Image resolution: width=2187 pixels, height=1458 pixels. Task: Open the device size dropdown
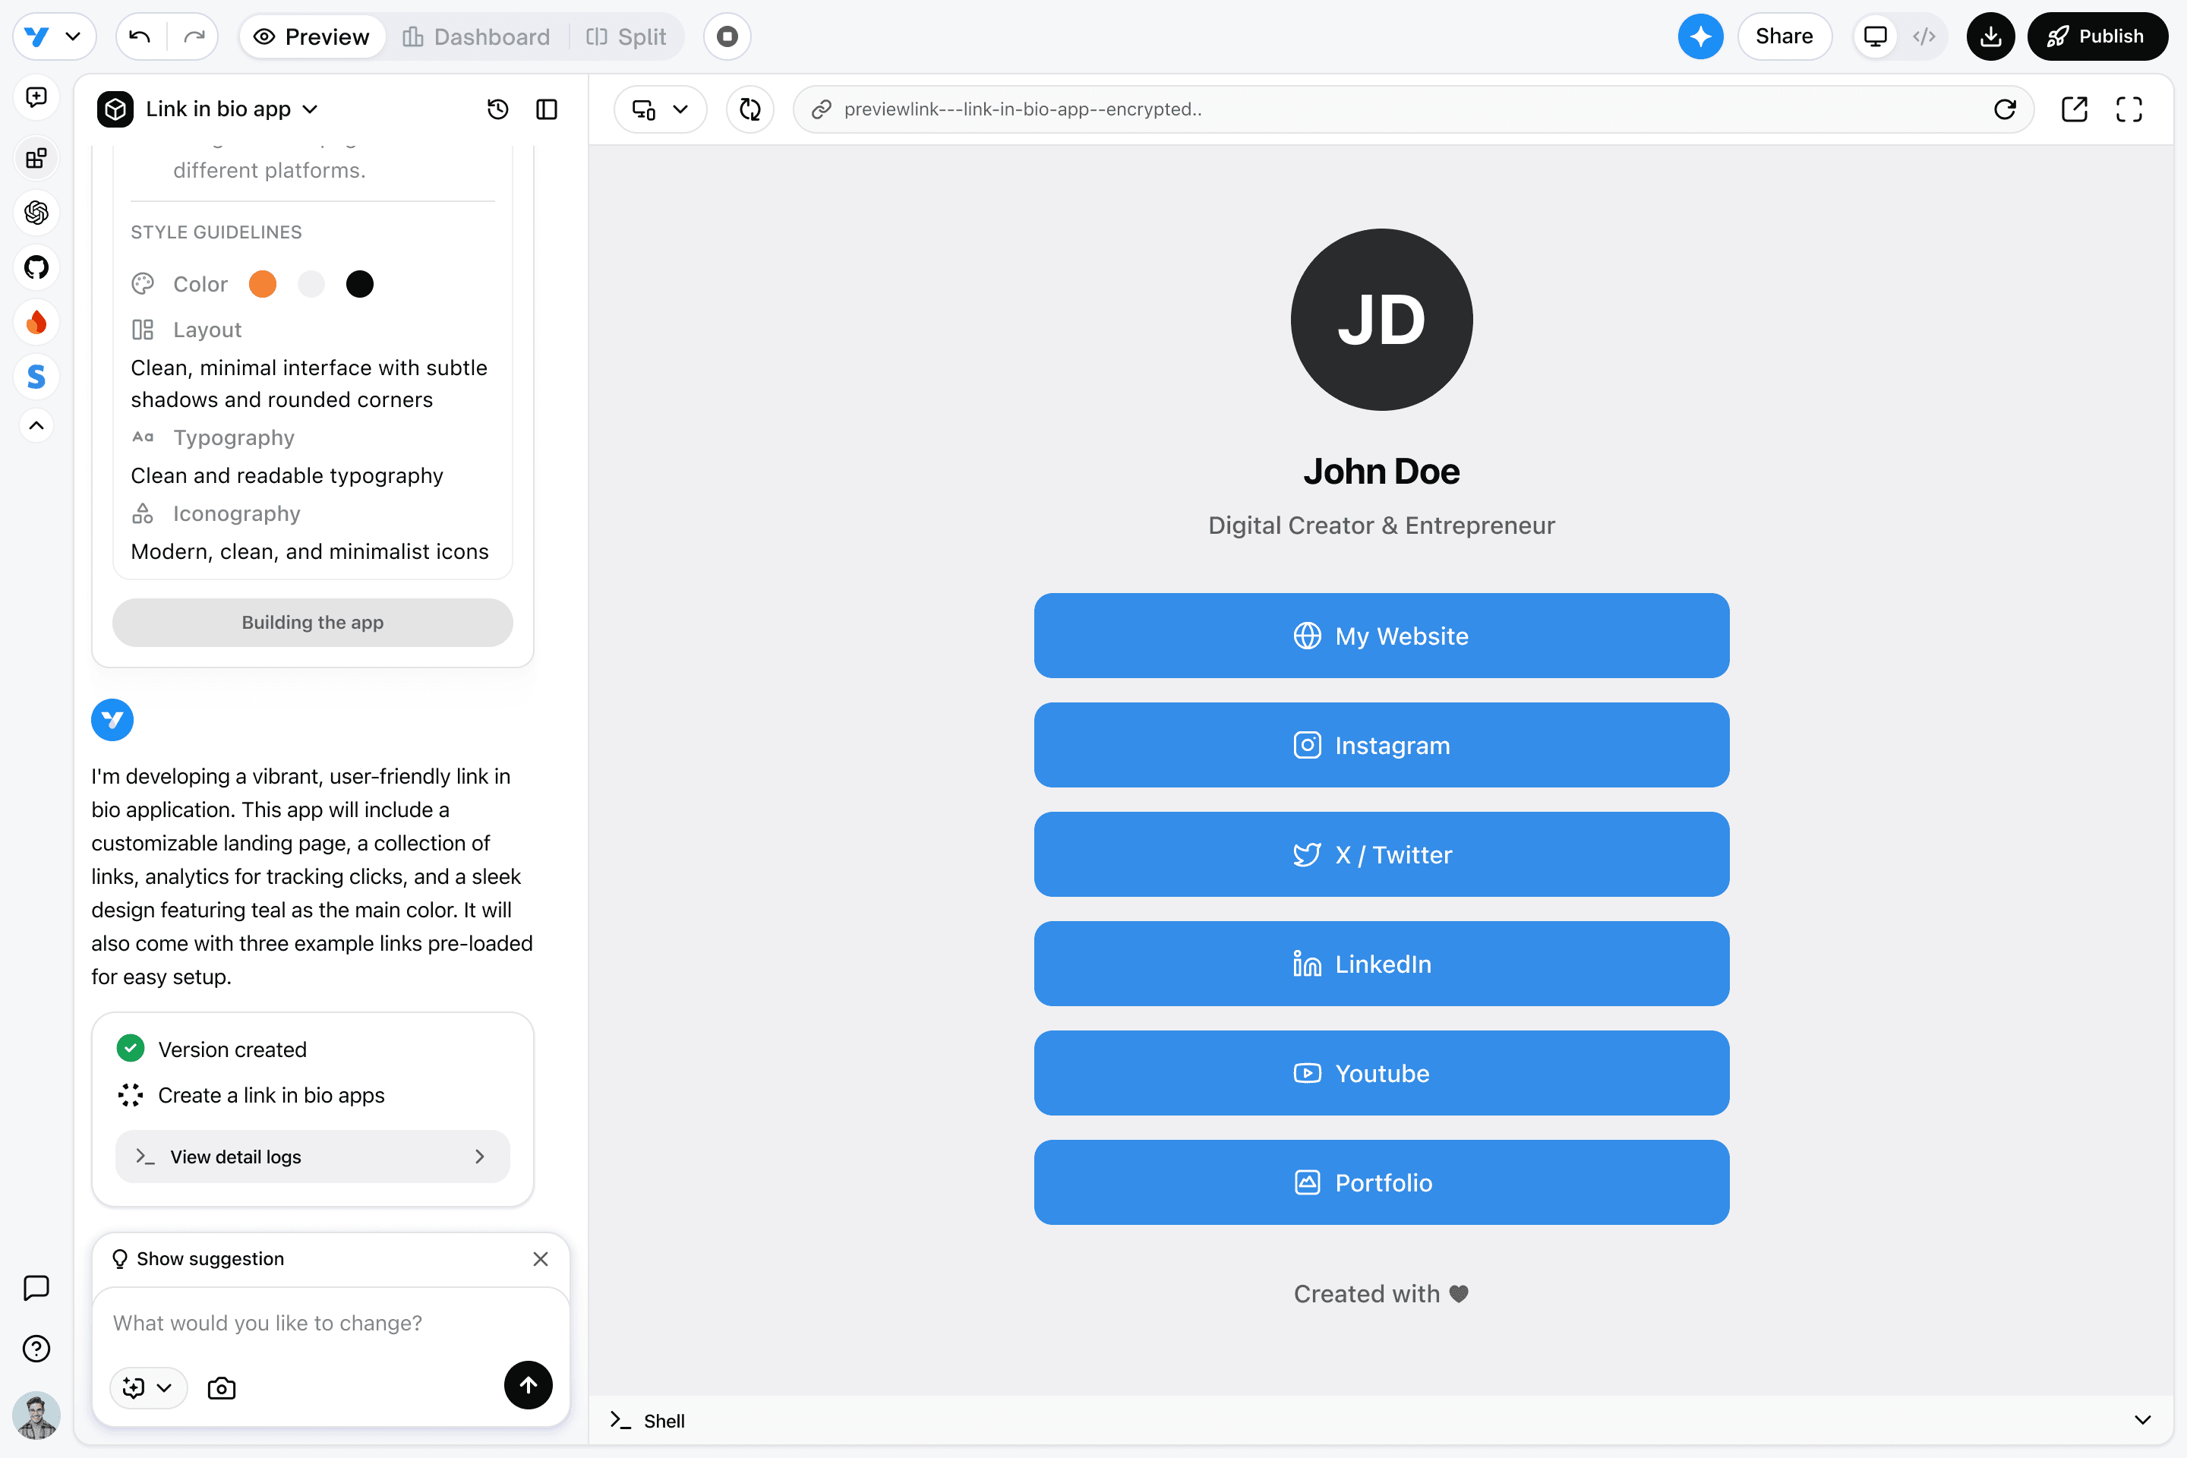coord(660,109)
